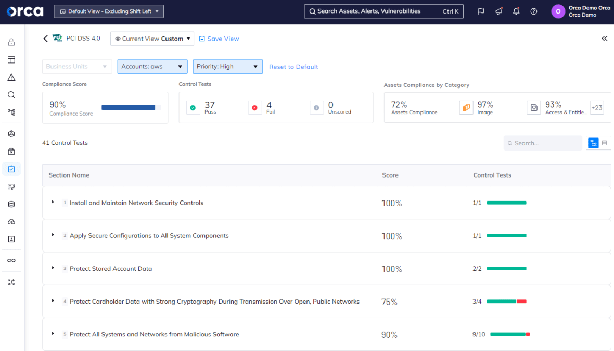Open the discovery search sidebar icon
Viewport: 614px width, 351px height.
point(11,95)
